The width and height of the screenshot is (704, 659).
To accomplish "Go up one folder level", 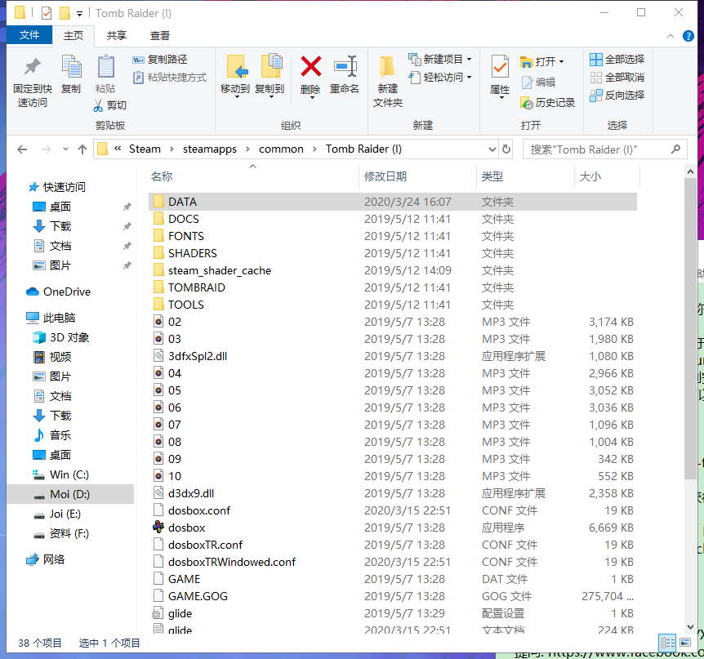I will coord(82,149).
